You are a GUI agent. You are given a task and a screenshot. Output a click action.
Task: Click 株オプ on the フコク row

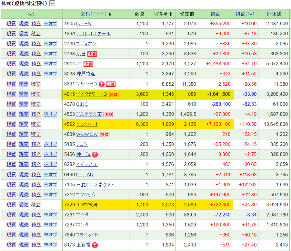tap(50, 144)
